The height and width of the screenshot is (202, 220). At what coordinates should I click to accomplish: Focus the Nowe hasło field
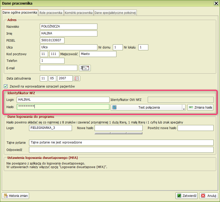click(x=118, y=128)
